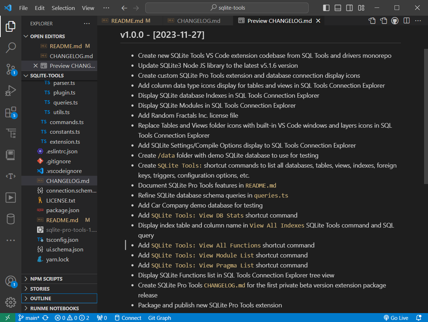Expand the STORIES section
This screenshot has width=428, height=322.
pyautogui.click(x=59, y=289)
